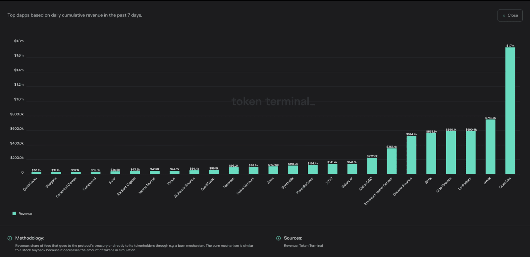
Task: Click the Stargate axis label
Action: tap(51, 183)
